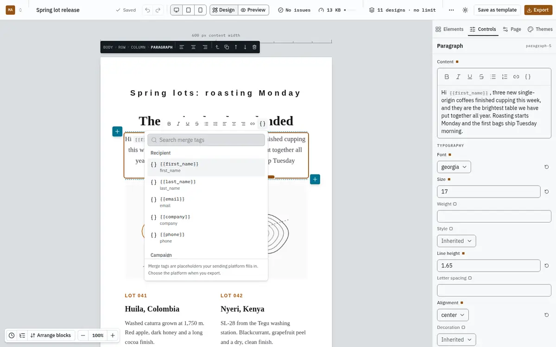Apply bold in the floating canvas toolbar
The height and width of the screenshot is (347, 556).
coord(169,124)
